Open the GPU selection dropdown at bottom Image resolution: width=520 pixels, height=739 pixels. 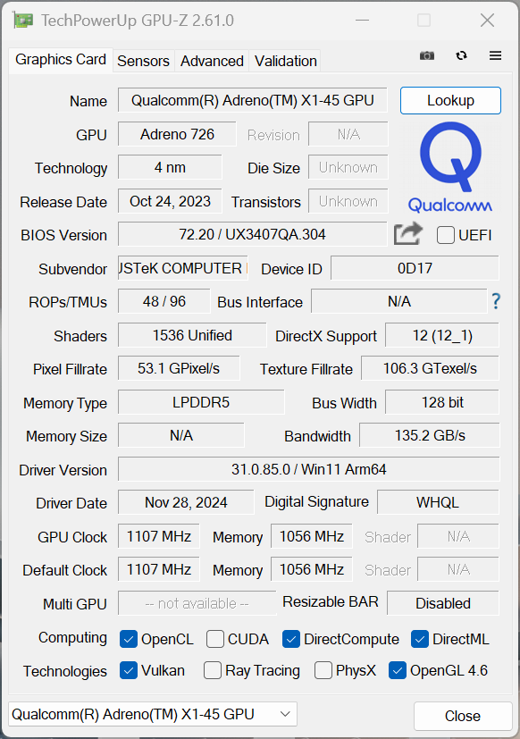[153, 714]
